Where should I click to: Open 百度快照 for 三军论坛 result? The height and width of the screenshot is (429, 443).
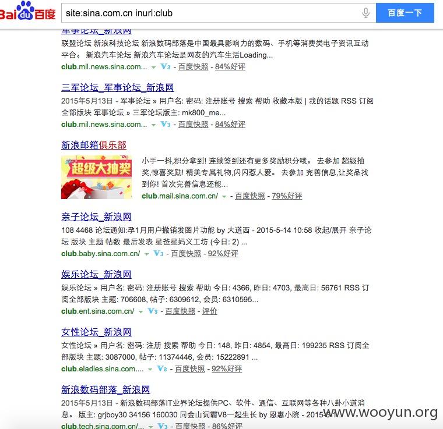click(x=194, y=125)
